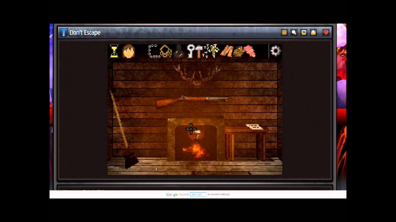Click the hourglass icon in the inventory bar
Image resolution: width=396 pixels, height=222 pixels.
(114, 51)
